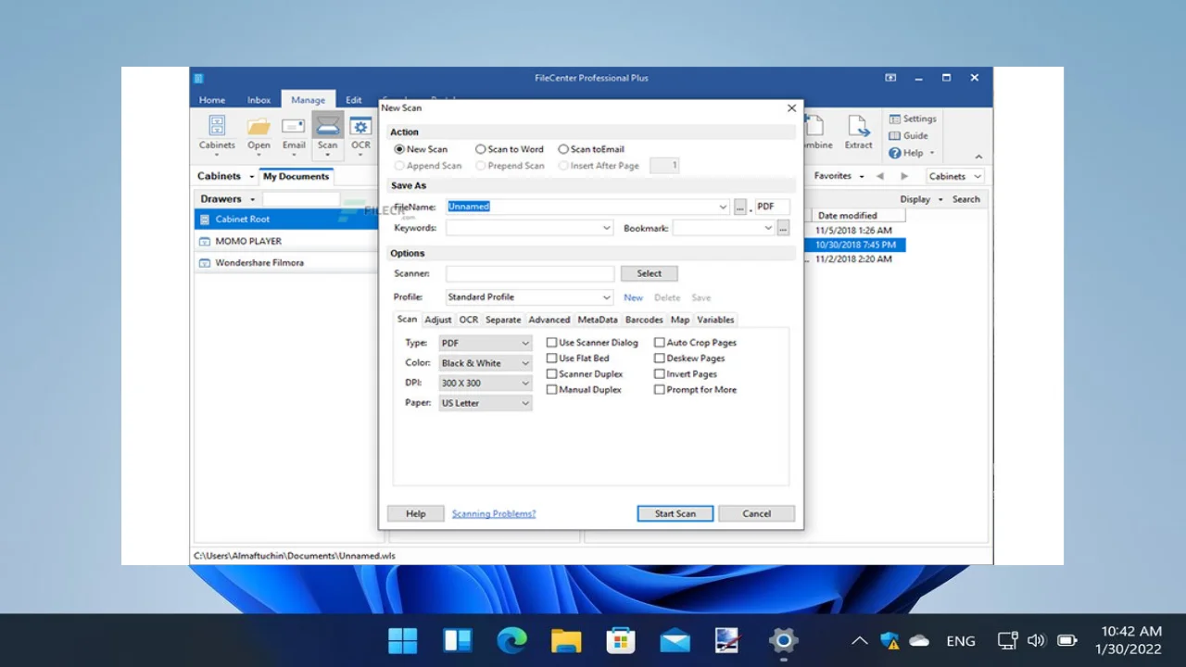This screenshot has height=667, width=1186.
Task: Open the Type dropdown showing PDF
Action: (x=486, y=344)
